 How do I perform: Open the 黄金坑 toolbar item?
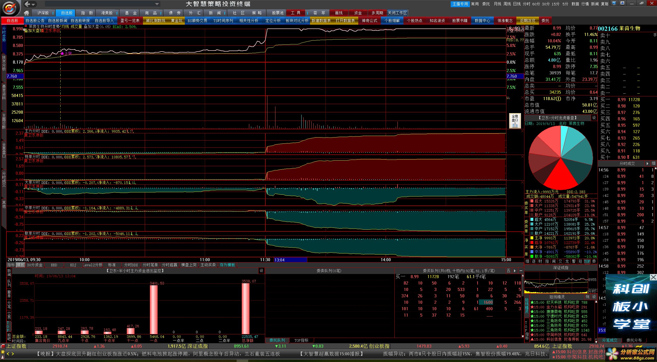coord(177,21)
